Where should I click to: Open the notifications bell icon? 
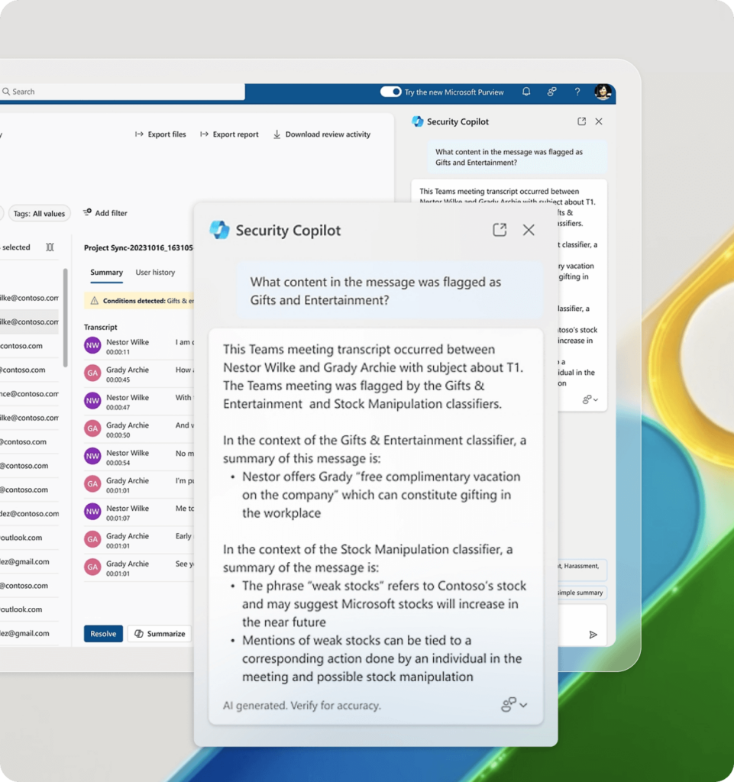point(525,92)
